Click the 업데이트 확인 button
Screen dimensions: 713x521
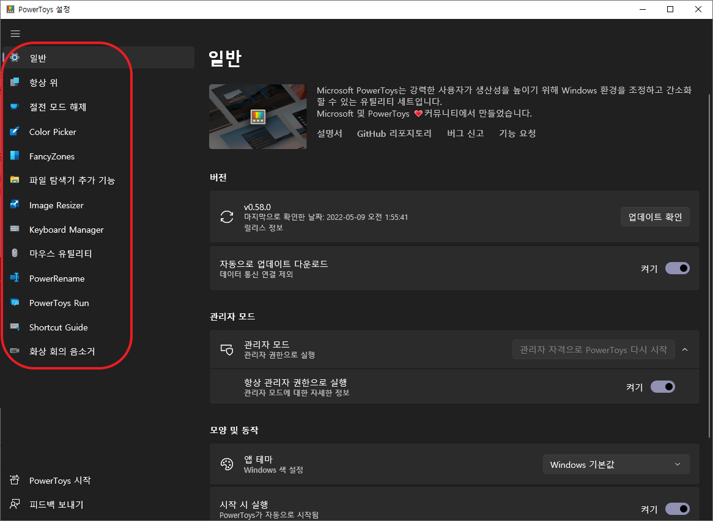655,217
